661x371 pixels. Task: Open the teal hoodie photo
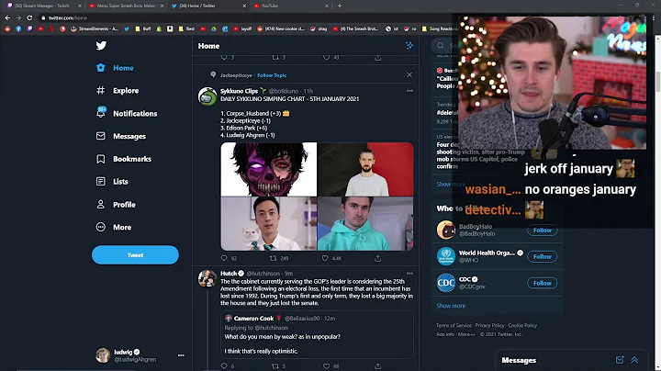365,224
